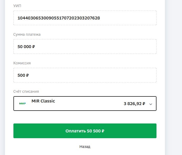Click the ruble sign on the Оплатить button

point(103,131)
